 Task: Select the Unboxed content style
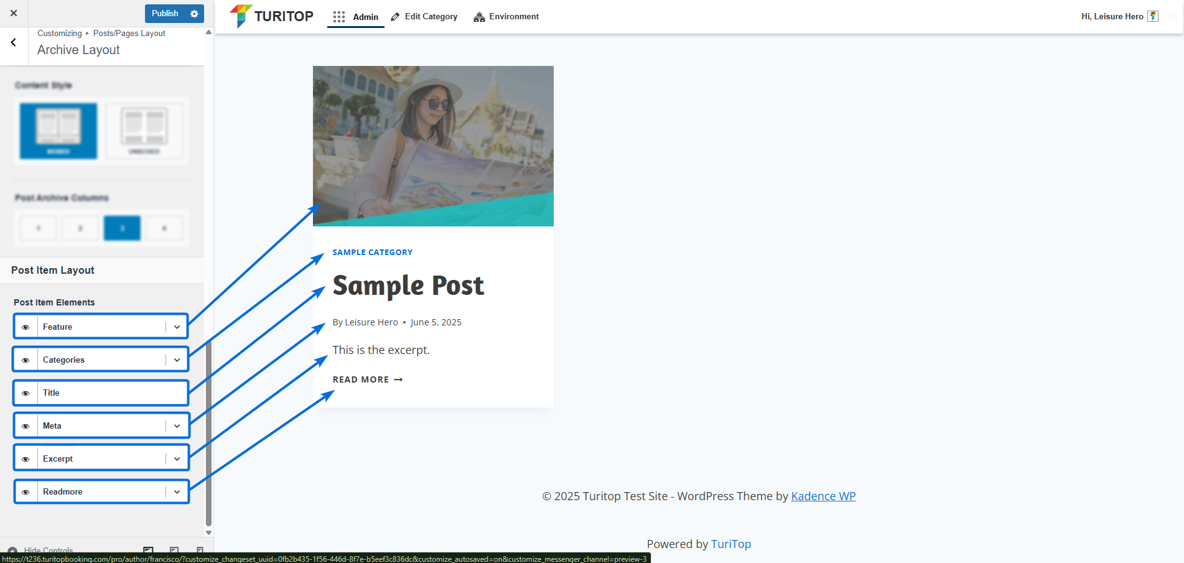tap(144, 131)
